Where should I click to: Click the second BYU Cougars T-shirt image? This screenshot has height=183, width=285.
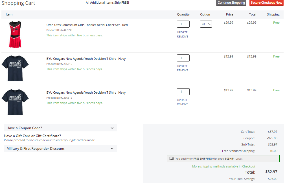[15, 102]
